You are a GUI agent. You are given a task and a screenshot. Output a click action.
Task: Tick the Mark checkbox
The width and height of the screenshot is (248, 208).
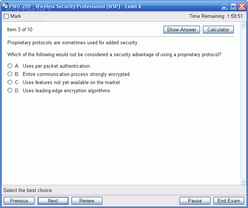click(x=6, y=16)
